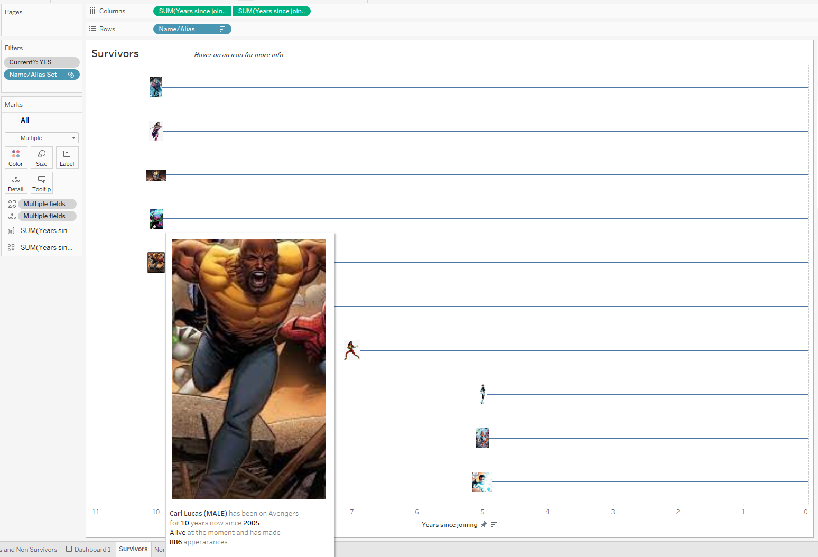Click the Rows shelf icon

coord(92,29)
